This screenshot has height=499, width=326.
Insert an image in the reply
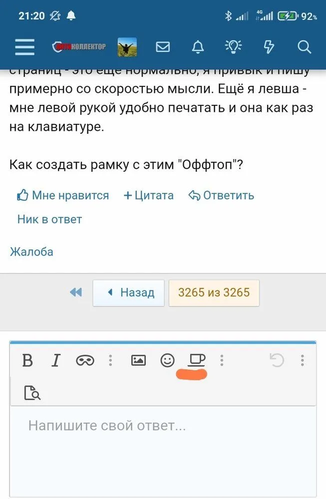tap(138, 360)
